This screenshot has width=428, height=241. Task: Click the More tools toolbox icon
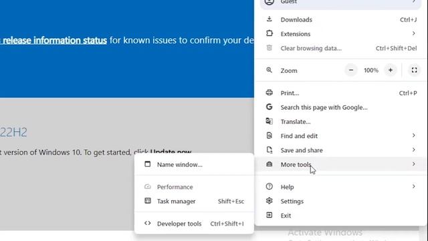point(269,164)
